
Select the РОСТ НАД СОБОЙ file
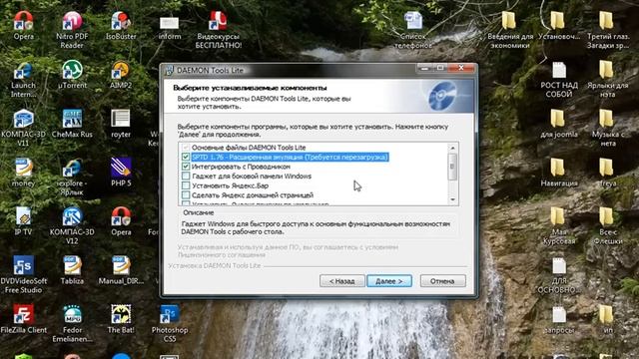click(x=559, y=79)
